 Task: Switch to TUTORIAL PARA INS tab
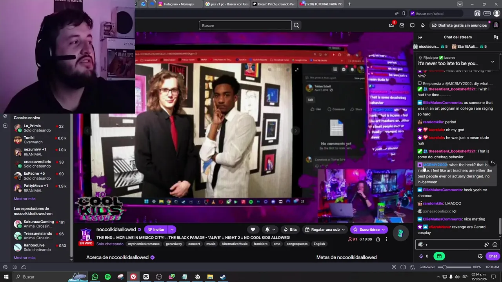(x=321, y=4)
